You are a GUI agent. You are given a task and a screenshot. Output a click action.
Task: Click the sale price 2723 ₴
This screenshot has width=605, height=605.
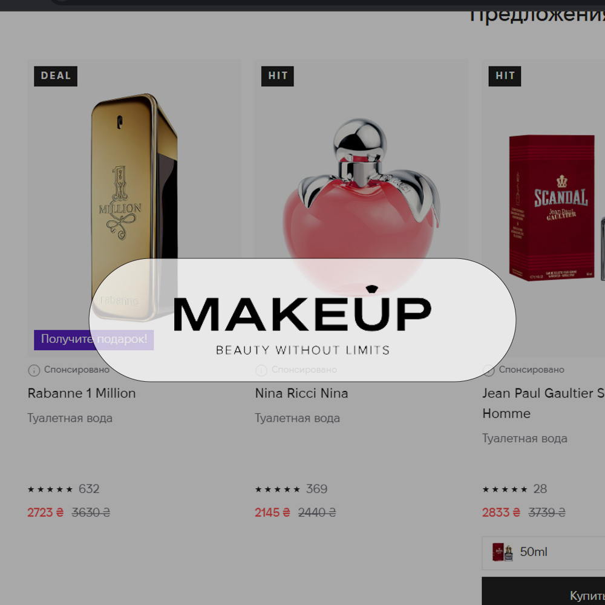45,513
